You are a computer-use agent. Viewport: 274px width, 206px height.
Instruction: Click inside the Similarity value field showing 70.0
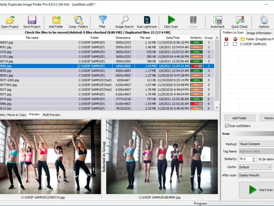(x=245, y=159)
